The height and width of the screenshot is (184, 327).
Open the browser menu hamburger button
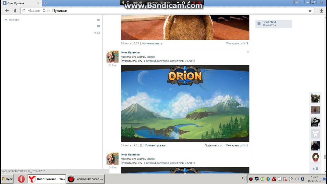pos(296,2)
